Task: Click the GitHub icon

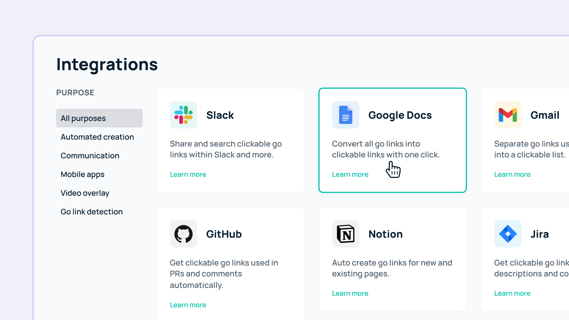Action: pyautogui.click(x=183, y=234)
